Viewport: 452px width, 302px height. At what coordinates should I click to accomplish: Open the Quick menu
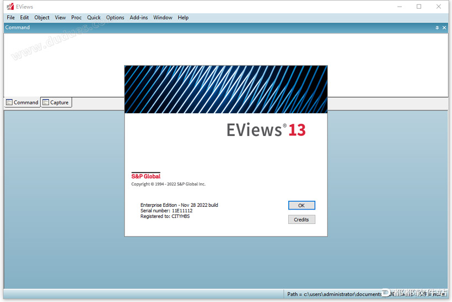click(x=94, y=18)
